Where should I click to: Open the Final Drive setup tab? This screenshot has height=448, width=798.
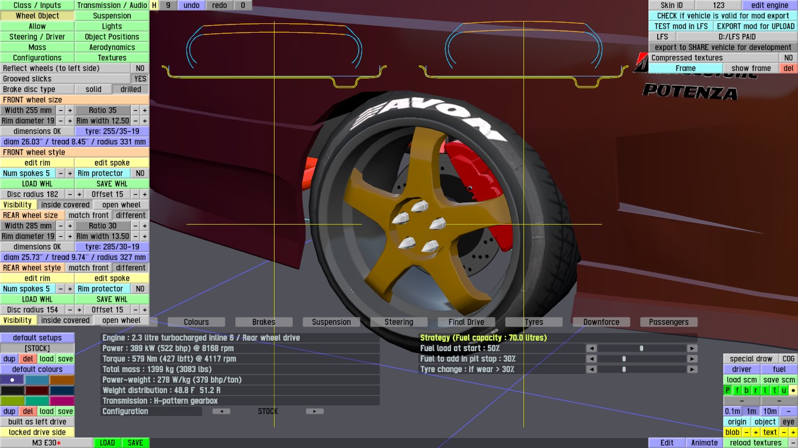[466, 322]
